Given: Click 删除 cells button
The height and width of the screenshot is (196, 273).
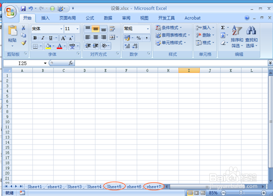Looking at the screenshot, I should (205, 35).
